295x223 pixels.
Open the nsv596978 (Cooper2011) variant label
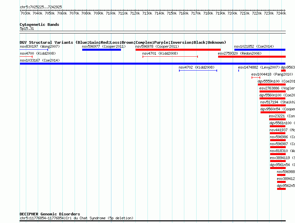[157, 46]
